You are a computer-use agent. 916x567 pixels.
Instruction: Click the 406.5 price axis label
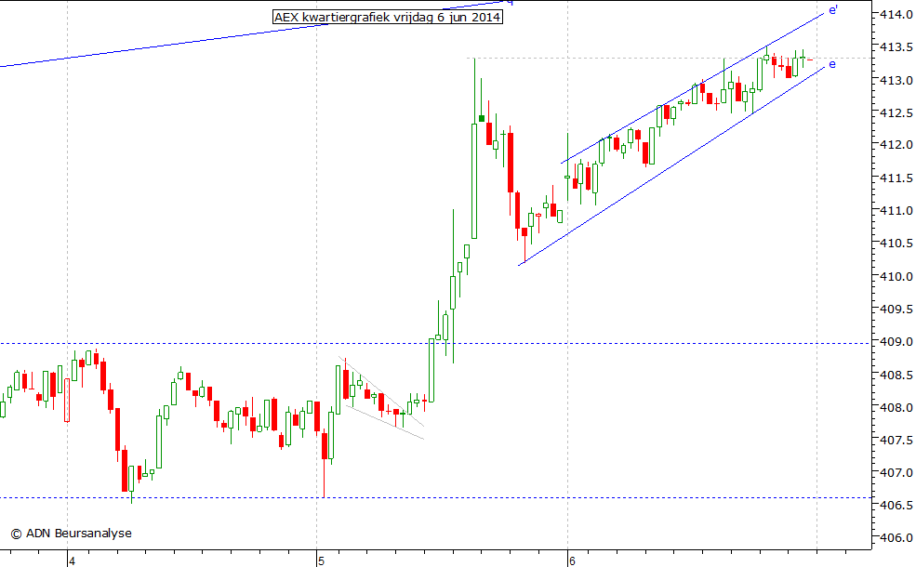point(896,505)
